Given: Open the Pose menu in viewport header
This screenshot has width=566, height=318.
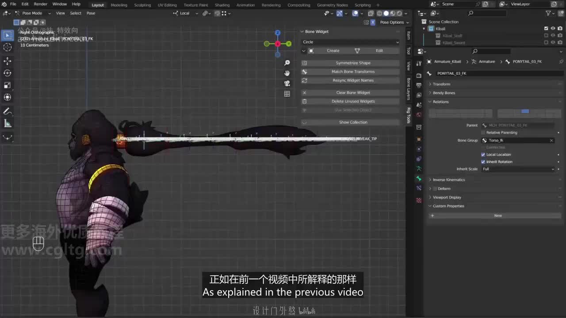Looking at the screenshot, I should tap(91, 13).
